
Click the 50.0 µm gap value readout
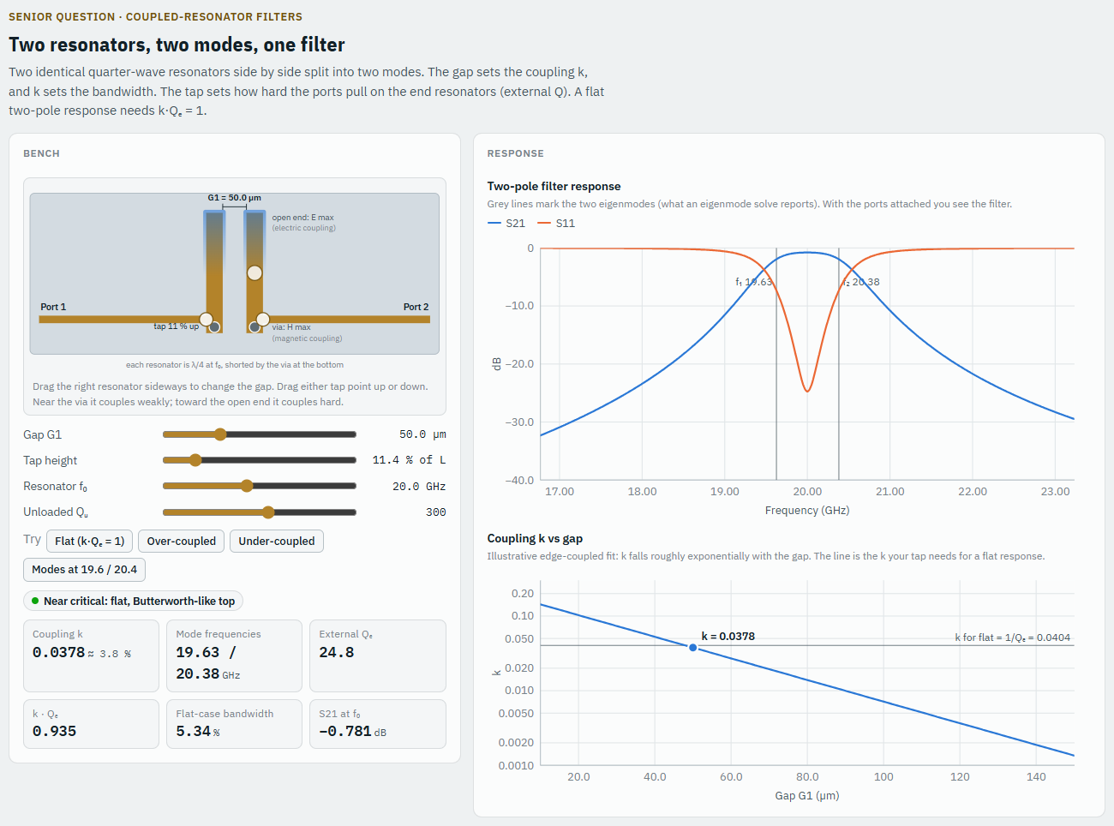tap(422, 434)
